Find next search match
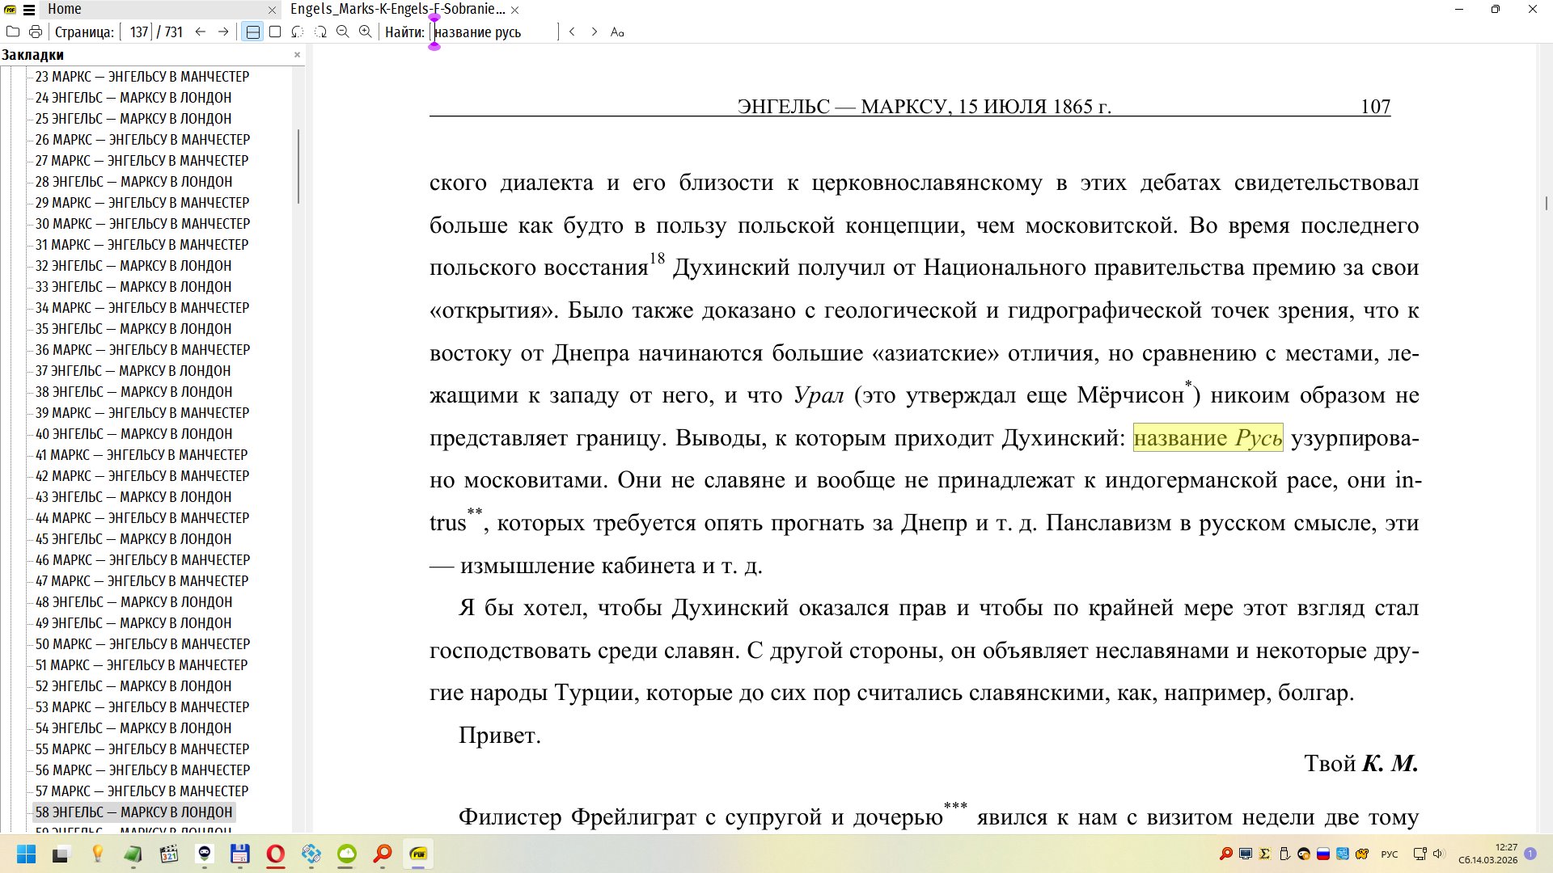 (x=595, y=32)
